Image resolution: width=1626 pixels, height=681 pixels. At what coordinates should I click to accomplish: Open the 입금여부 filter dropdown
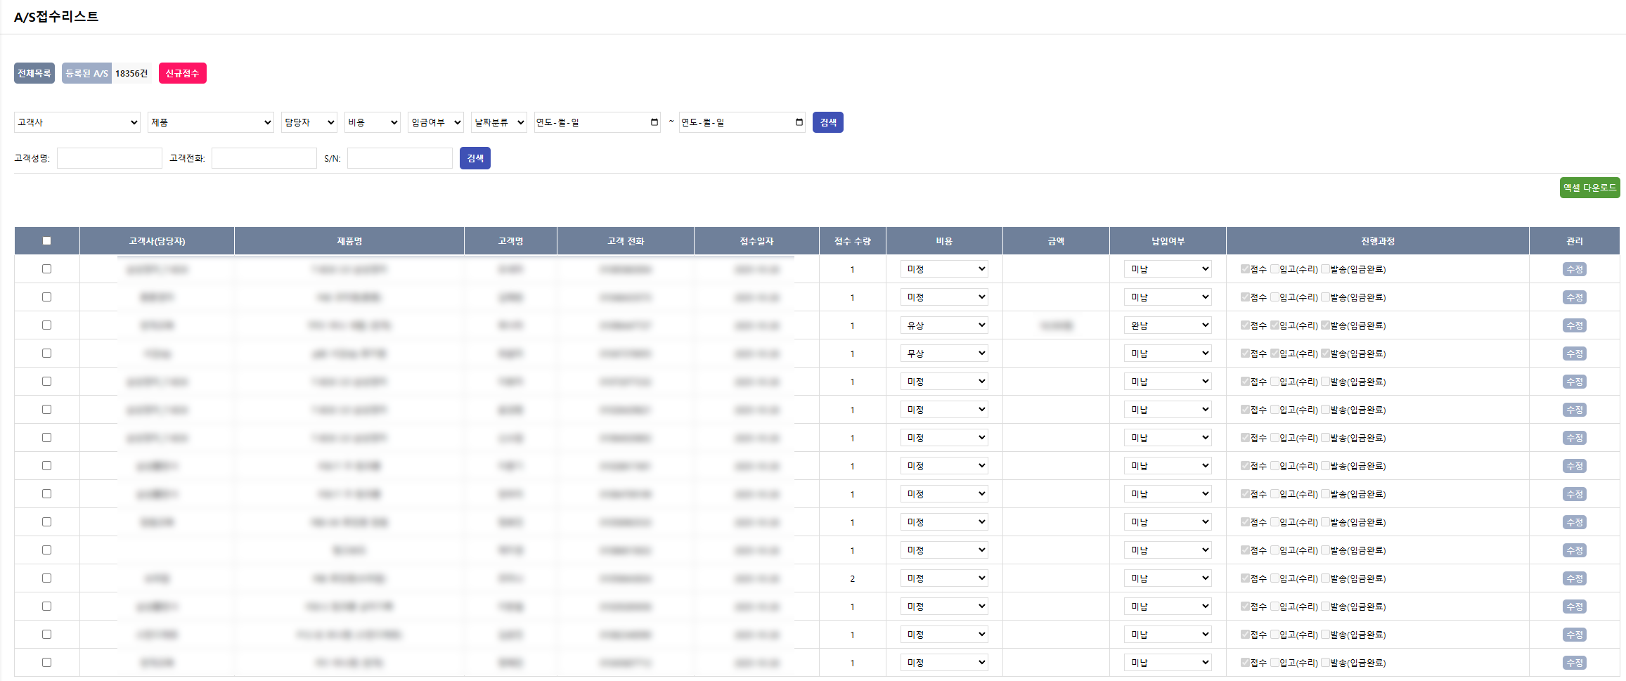(x=435, y=122)
